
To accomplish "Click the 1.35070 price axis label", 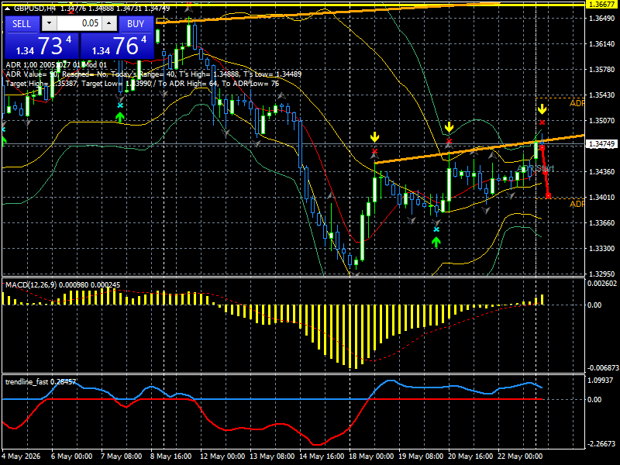I will [601, 121].
